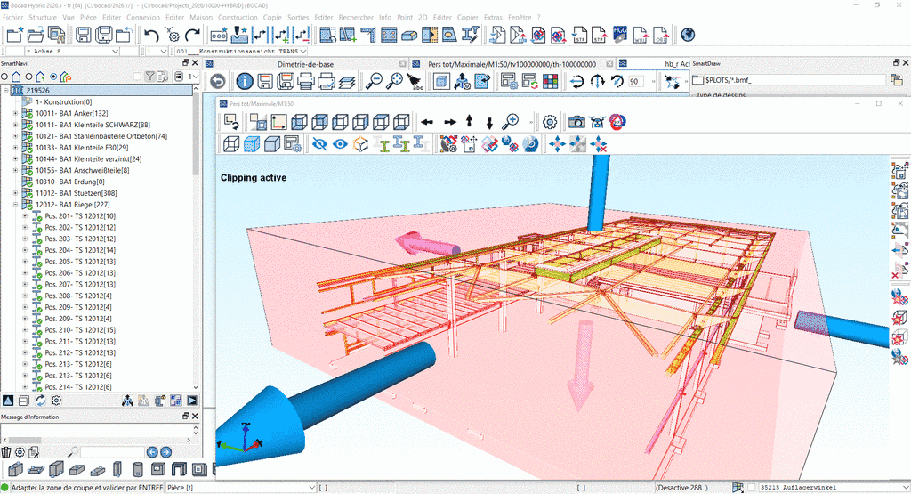911x494 pixels.
Task: Select the third SmartNavi radio button
Action: [x=53, y=77]
